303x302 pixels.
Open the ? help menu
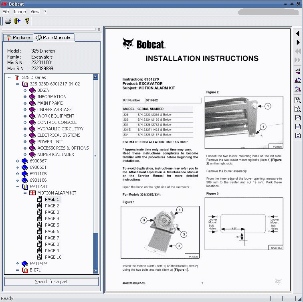point(45,12)
